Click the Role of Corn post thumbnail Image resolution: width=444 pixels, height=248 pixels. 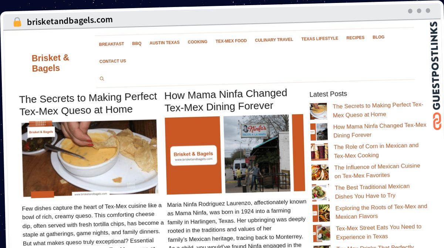click(320, 151)
